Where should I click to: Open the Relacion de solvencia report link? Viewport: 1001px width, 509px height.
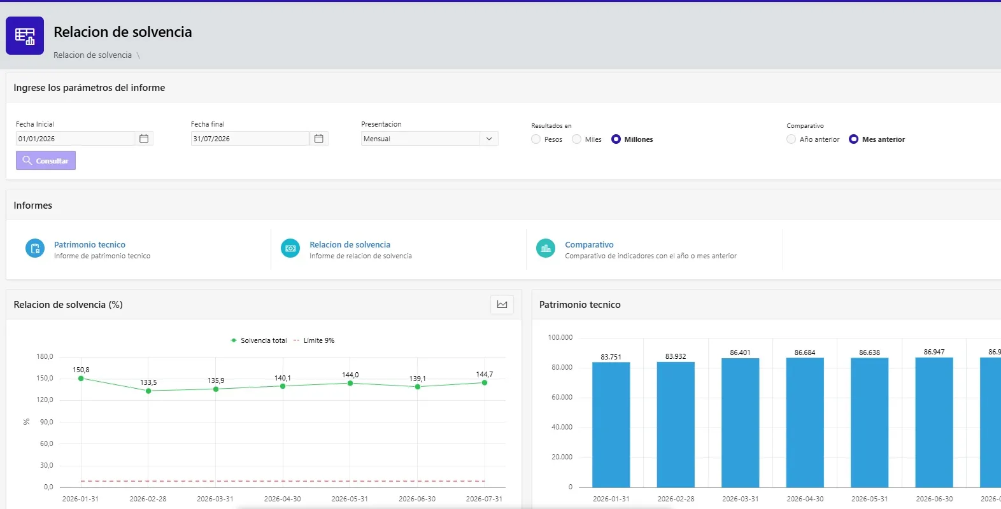(350, 244)
